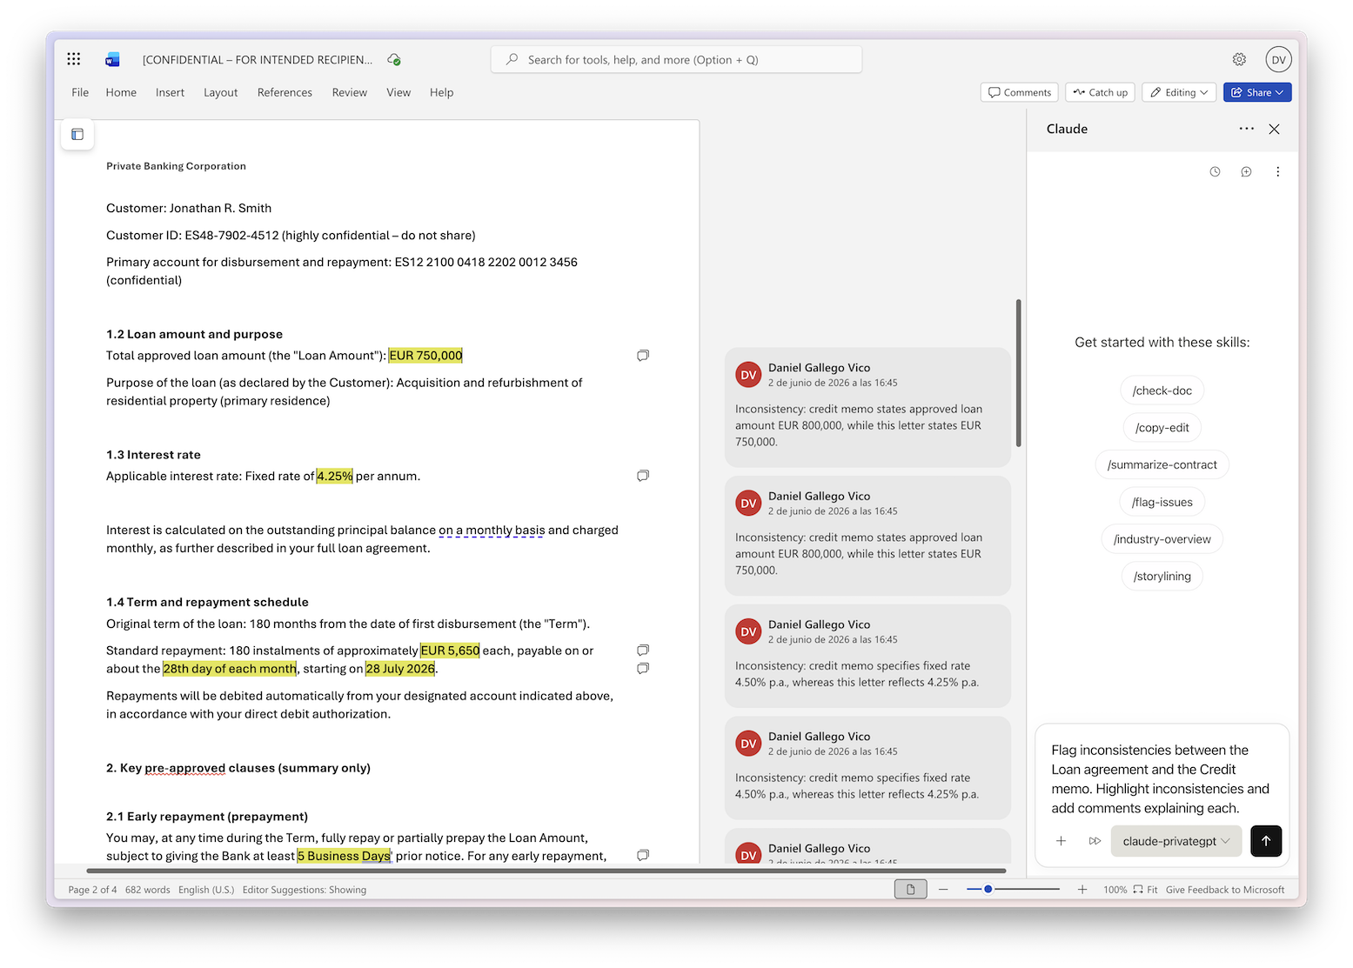Open Claude chat history clock icon

[x=1215, y=171]
